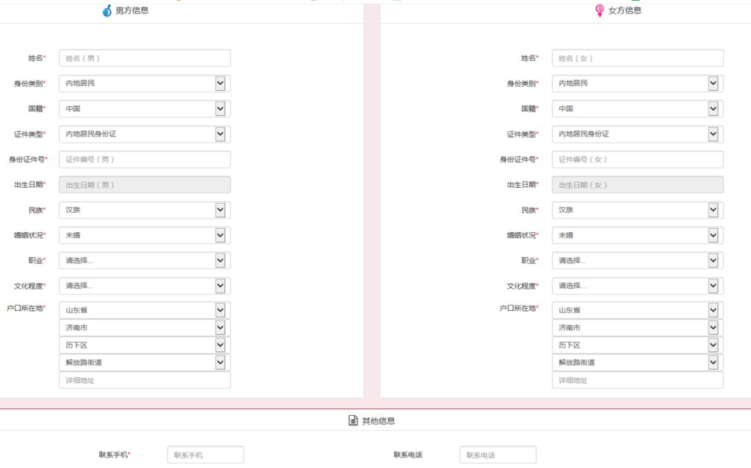751x468 pixels.
Task: Open the female 婚姻状况 dropdown
Action: (637, 235)
